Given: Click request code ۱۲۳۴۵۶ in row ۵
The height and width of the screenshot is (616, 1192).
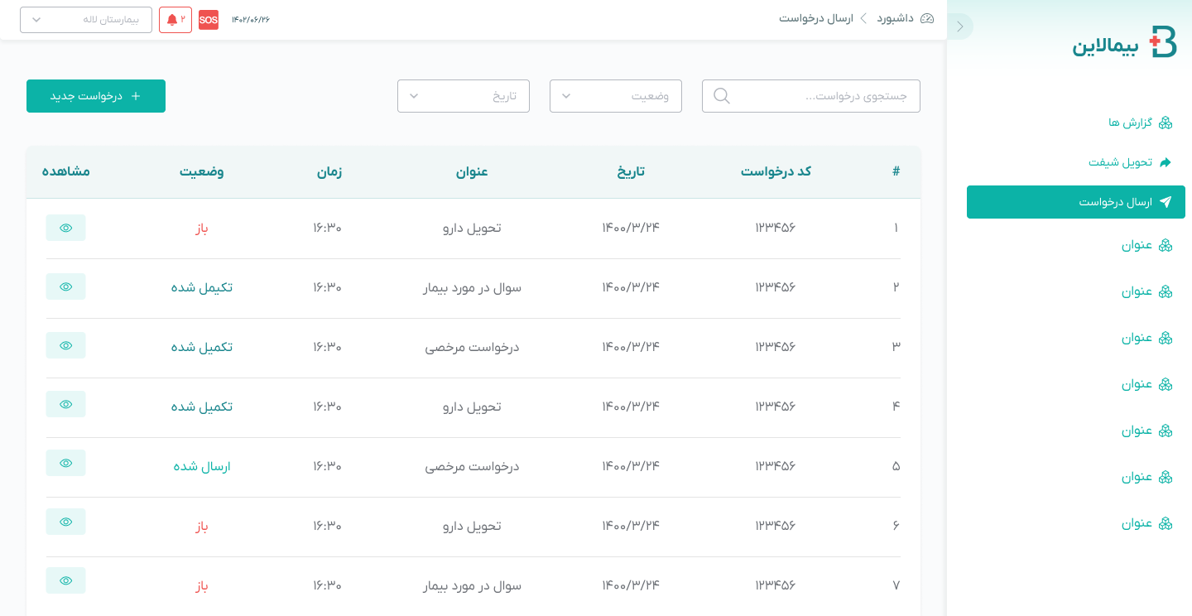Looking at the screenshot, I should pos(776,466).
